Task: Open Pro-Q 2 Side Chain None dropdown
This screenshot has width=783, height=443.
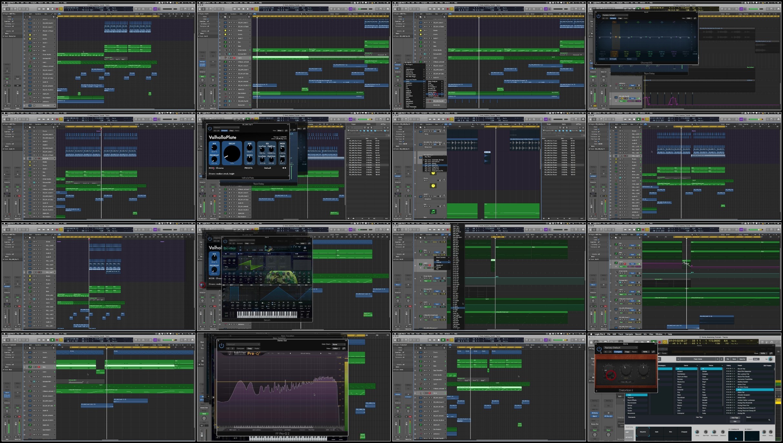Action: pos(338,344)
